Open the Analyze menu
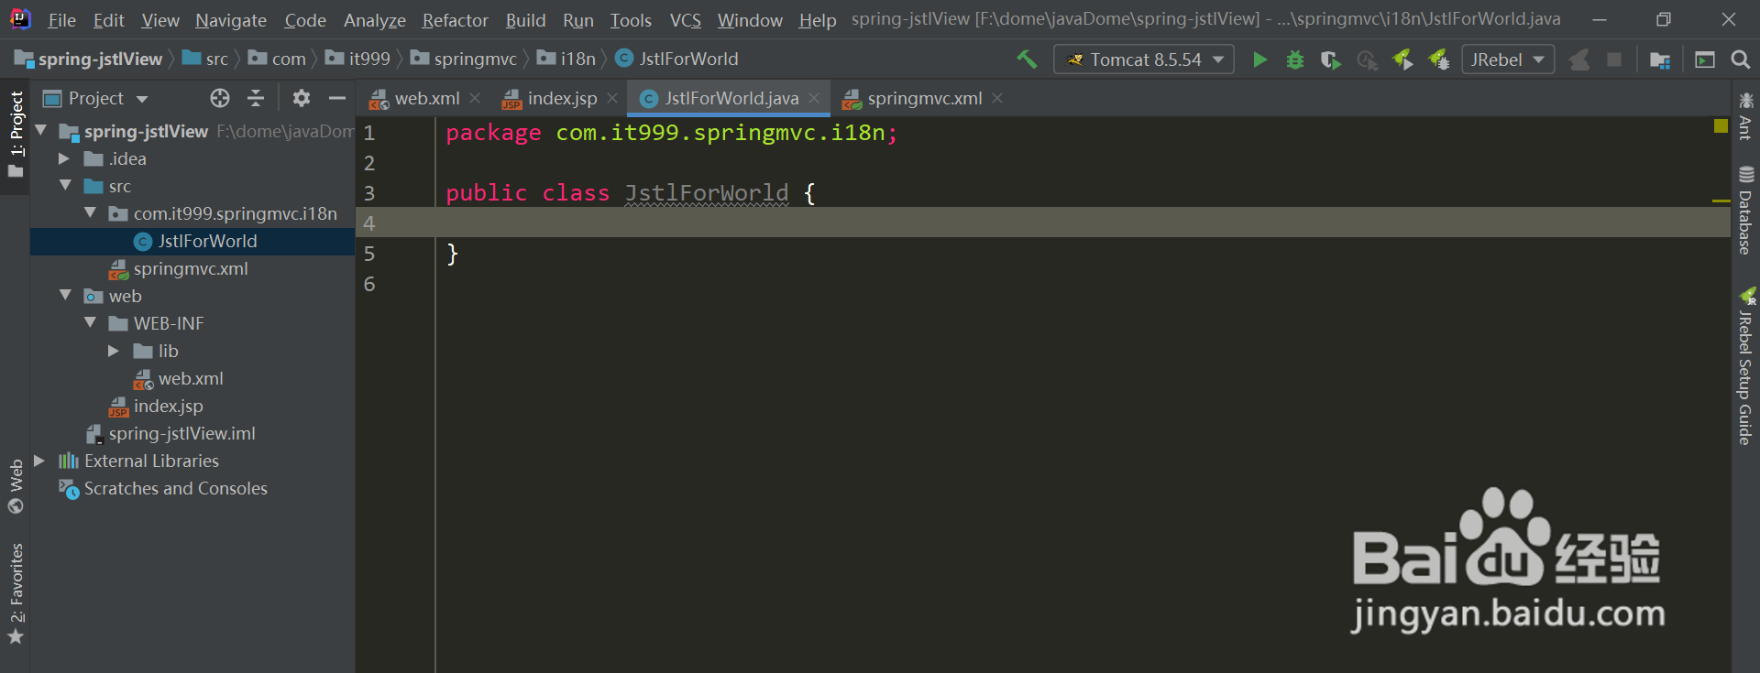 coord(375,20)
